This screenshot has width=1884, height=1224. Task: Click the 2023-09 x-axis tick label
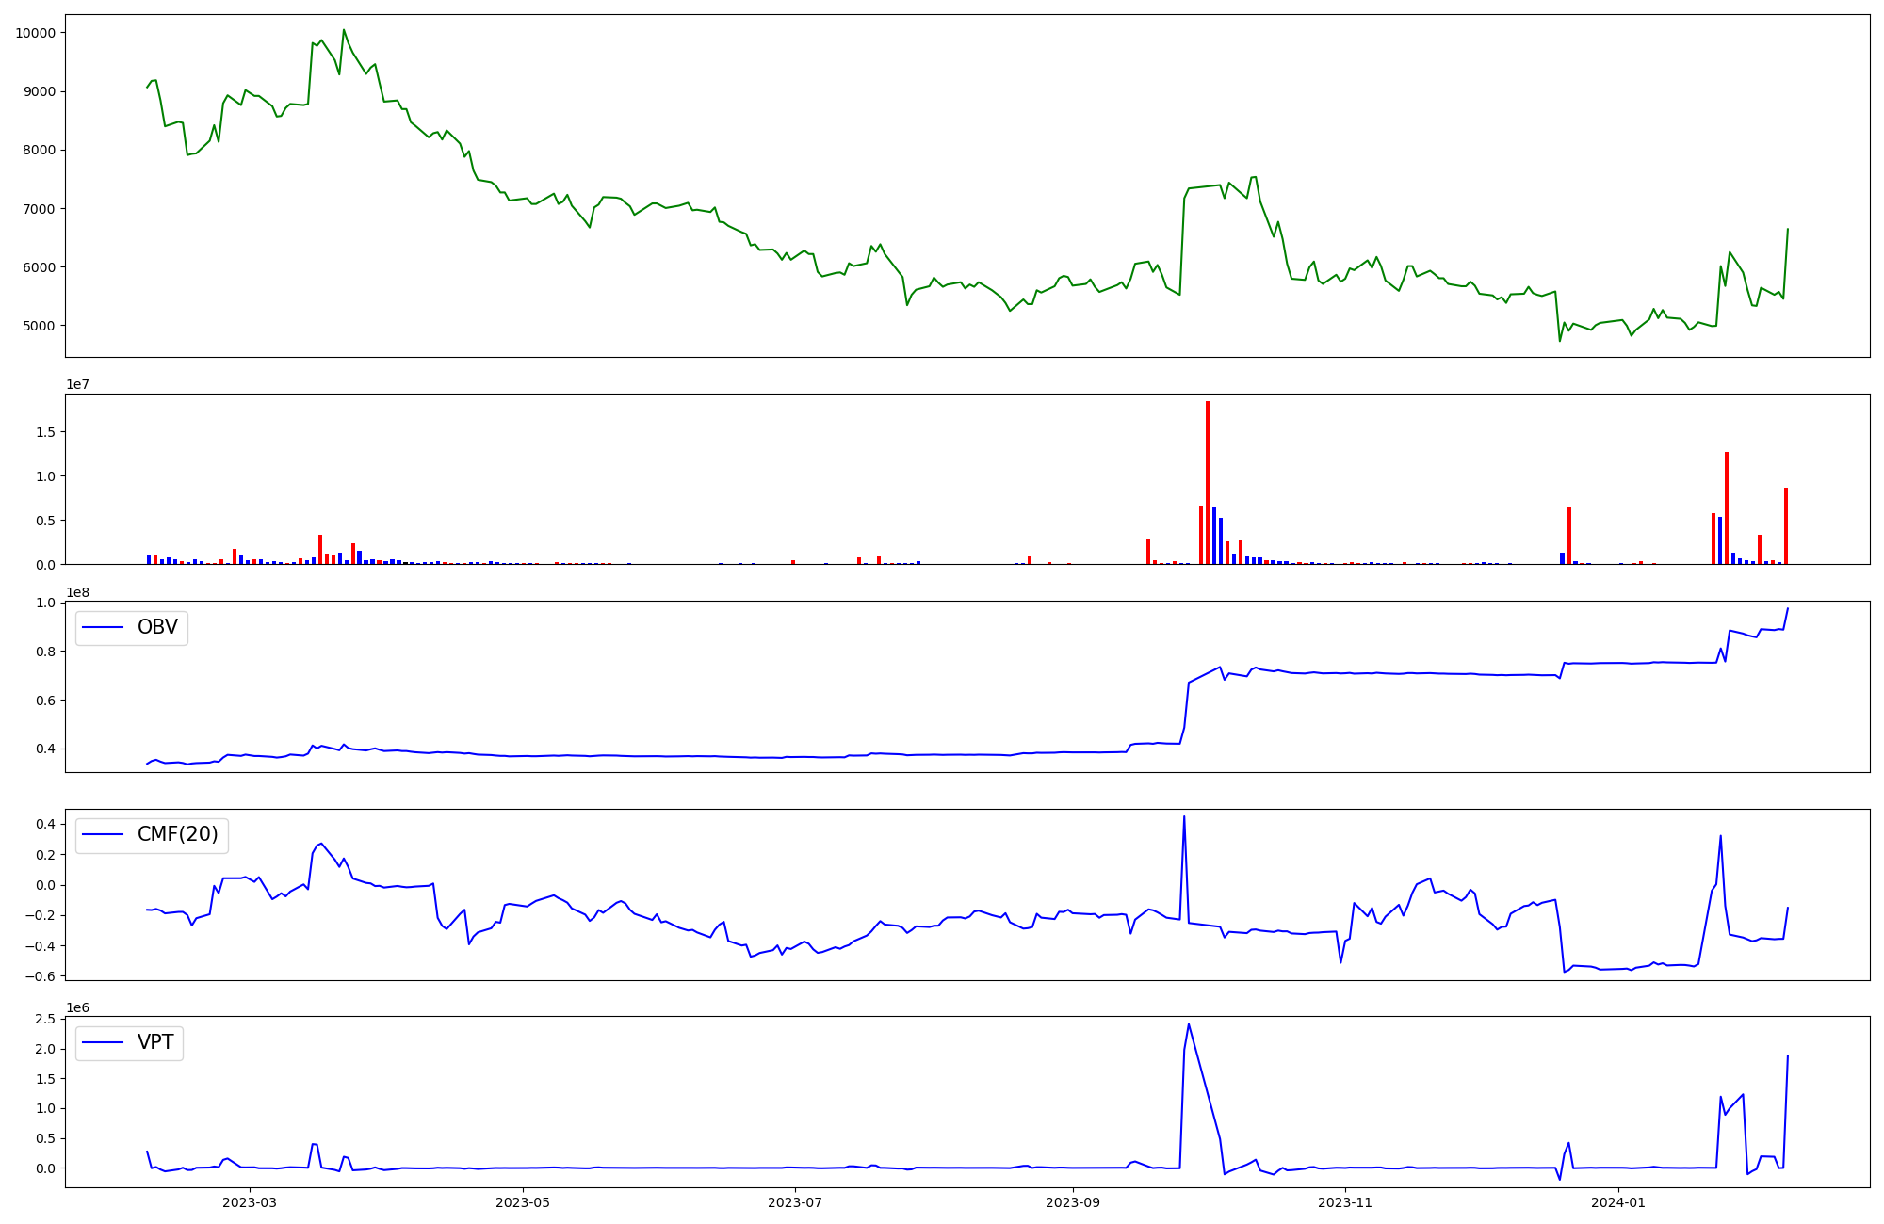point(1073,1202)
